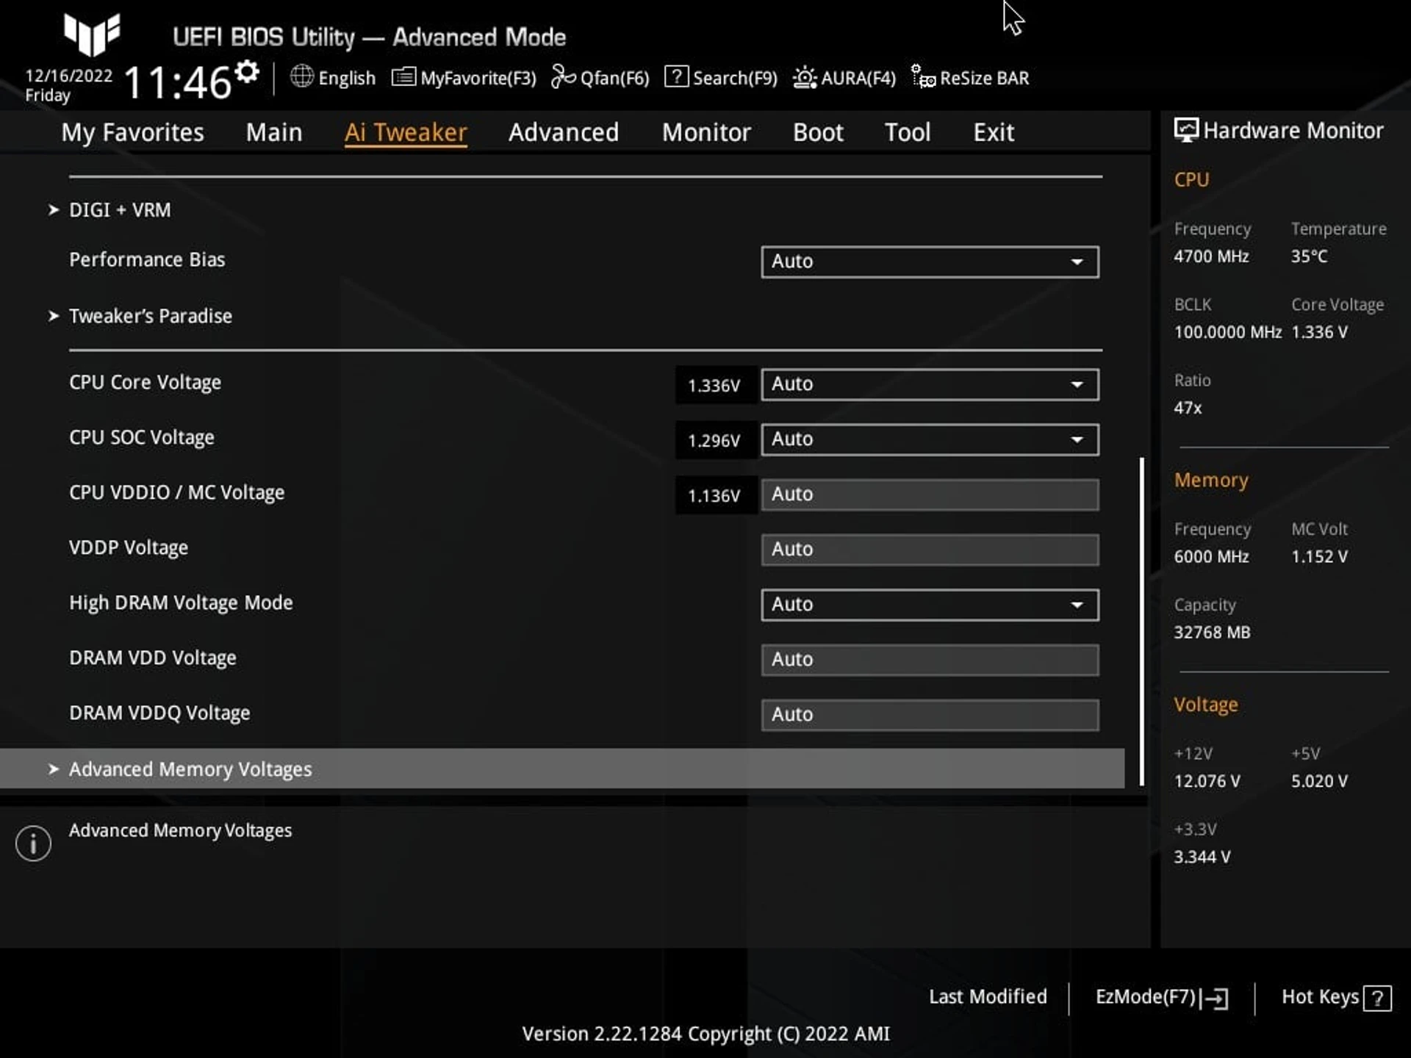Click the CPU temperature 35°C value

(1310, 256)
